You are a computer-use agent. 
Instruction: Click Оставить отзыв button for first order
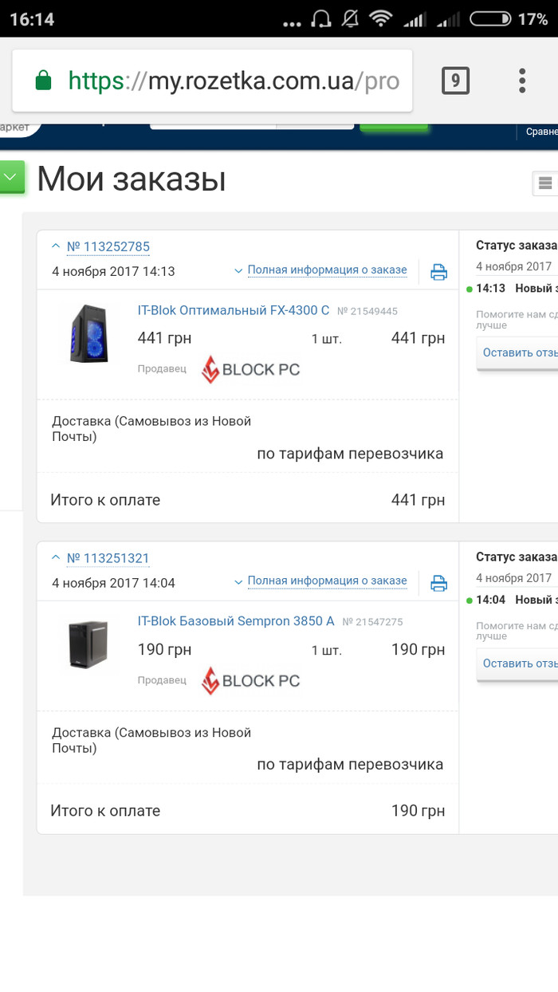(520, 352)
